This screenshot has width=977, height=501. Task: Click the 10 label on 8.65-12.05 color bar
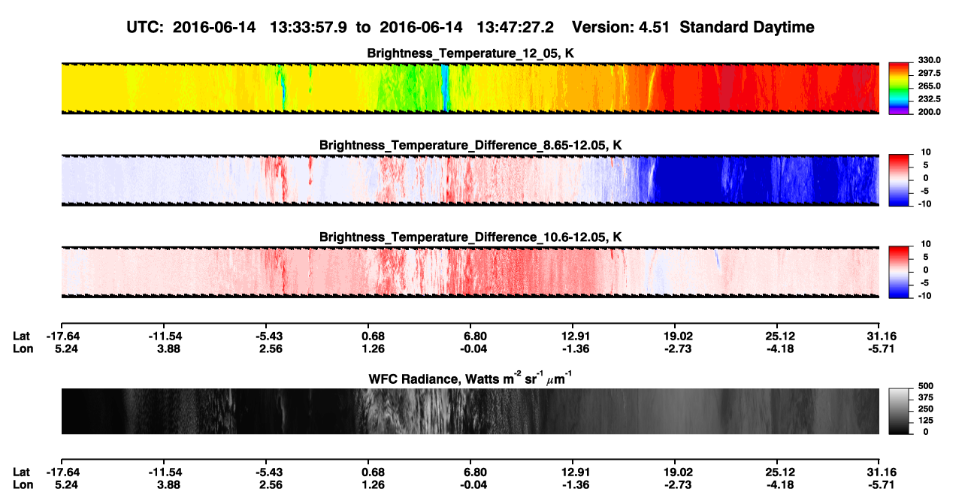click(927, 152)
